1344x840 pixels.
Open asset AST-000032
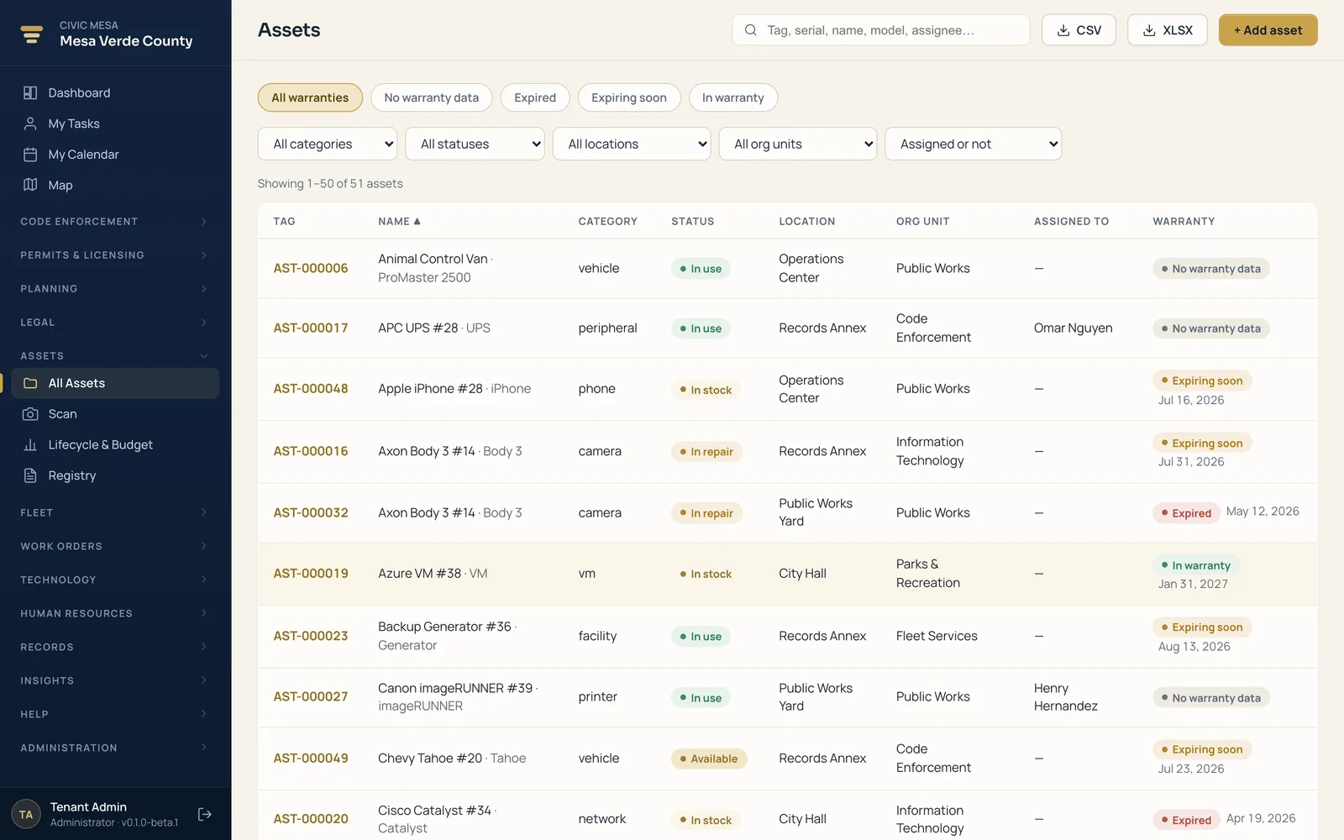point(311,512)
